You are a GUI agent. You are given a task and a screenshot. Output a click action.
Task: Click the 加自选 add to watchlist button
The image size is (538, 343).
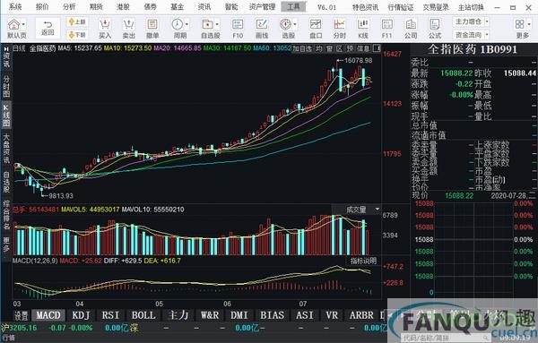(x=302, y=48)
